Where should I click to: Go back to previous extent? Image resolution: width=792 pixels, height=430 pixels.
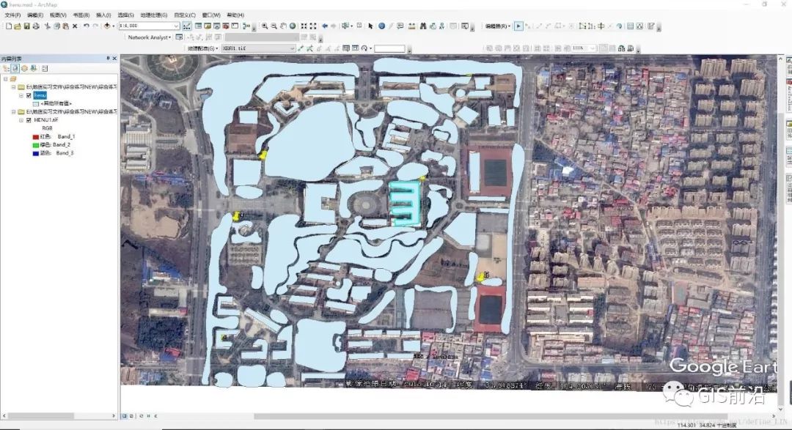325,26
